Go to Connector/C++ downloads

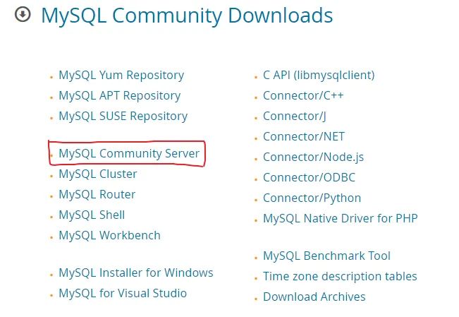point(303,96)
